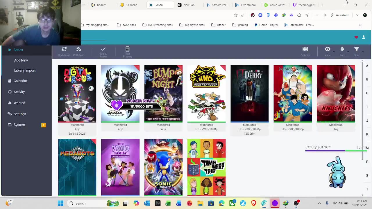Jump to letter S in alphabet bar
The width and height of the screenshot is (372, 209).
pos(367,176)
